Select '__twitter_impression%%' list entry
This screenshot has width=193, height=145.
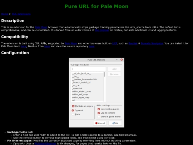coord(88,79)
